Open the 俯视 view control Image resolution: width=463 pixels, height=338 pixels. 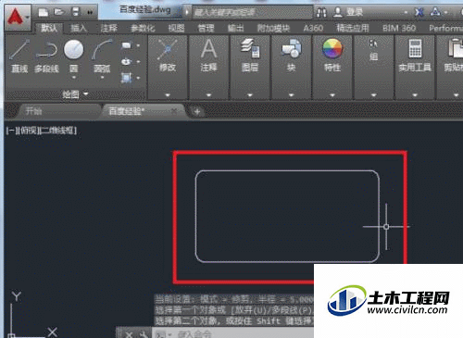coord(29,131)
